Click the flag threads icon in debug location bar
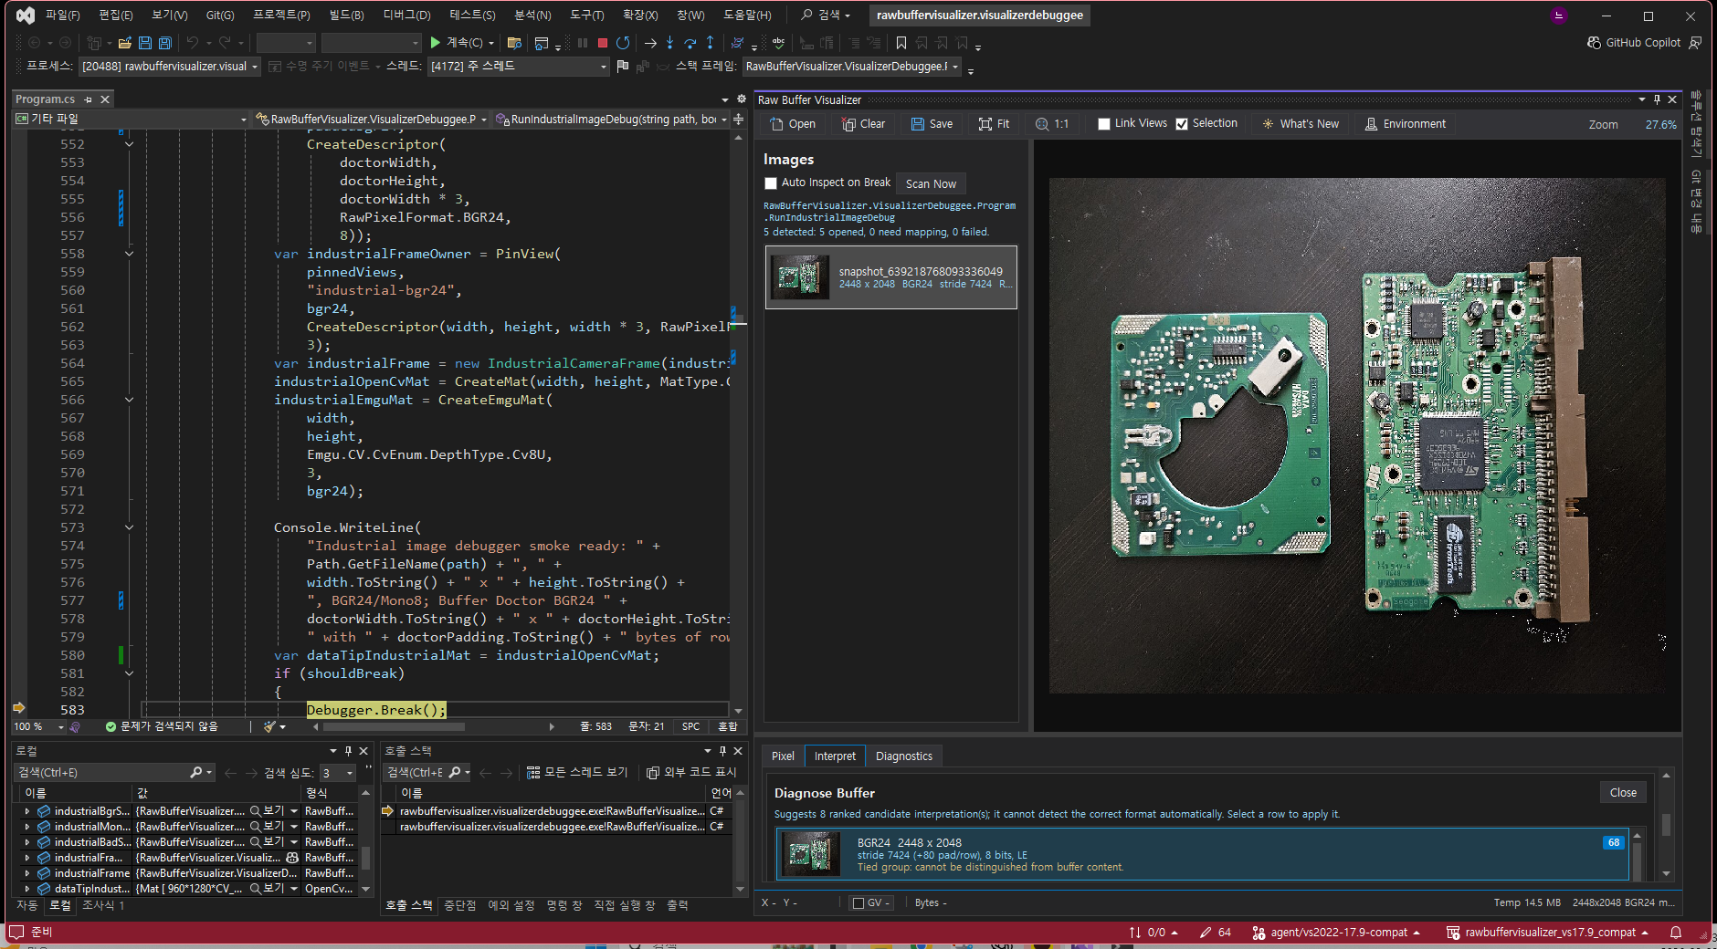Screen dimensions: 1717x949 (x=623, y=66)
